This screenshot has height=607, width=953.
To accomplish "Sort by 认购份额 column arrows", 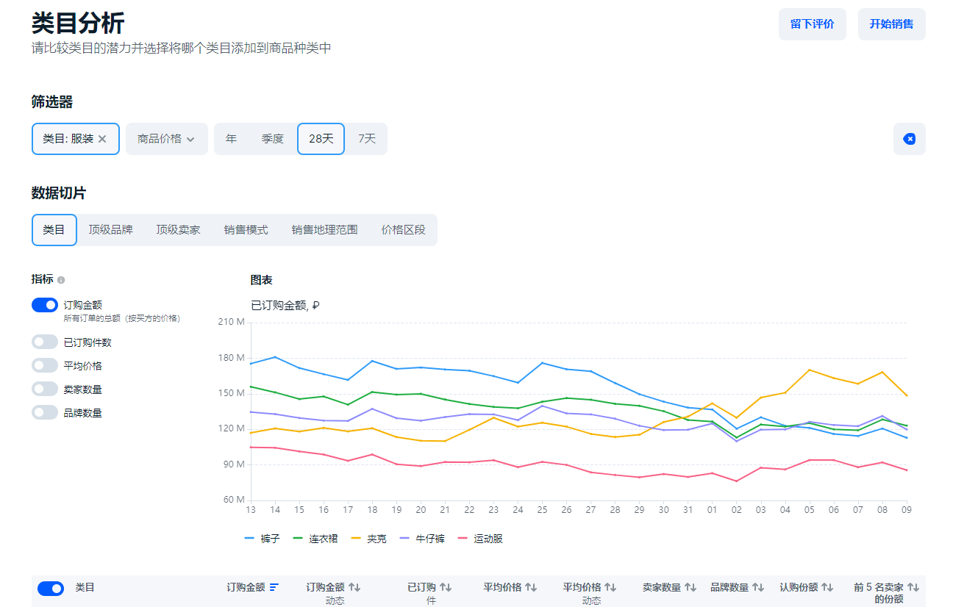I will pos(827,587).
